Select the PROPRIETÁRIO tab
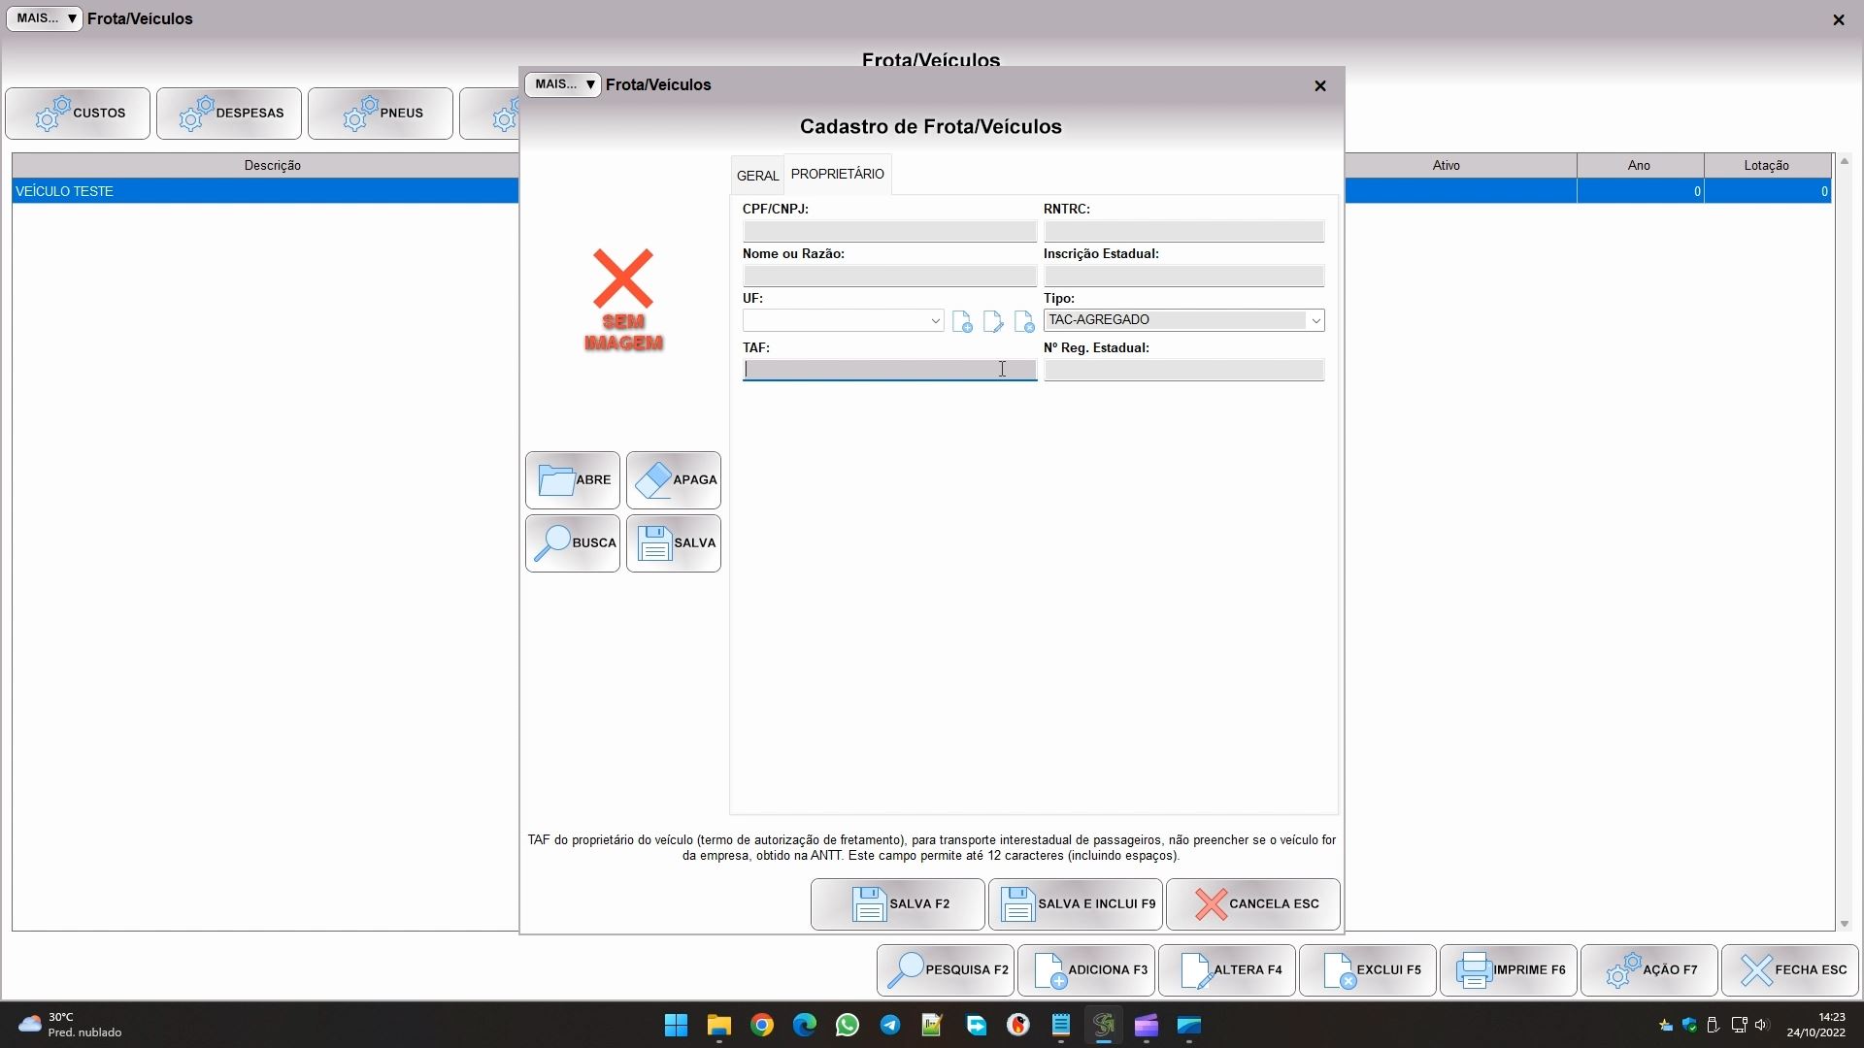 point(838,174)
